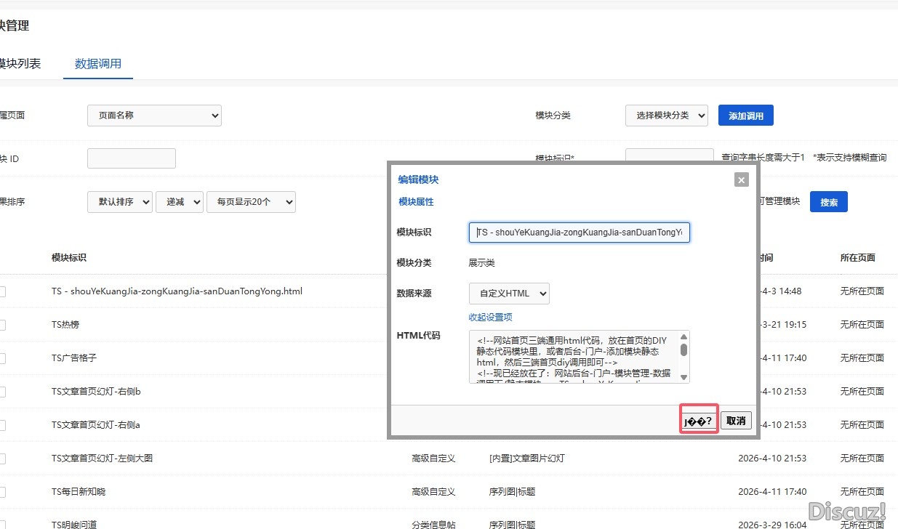Image resolution: width=898 pixels, height=529 pixels.
Task: Close the 编辑模块 dialog with X
Action: point(741,179)
